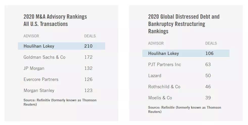This screenshot has height=125, width=248.
Task: Select Moelis & Co in restructuring rankings
Action: point(160,98)
